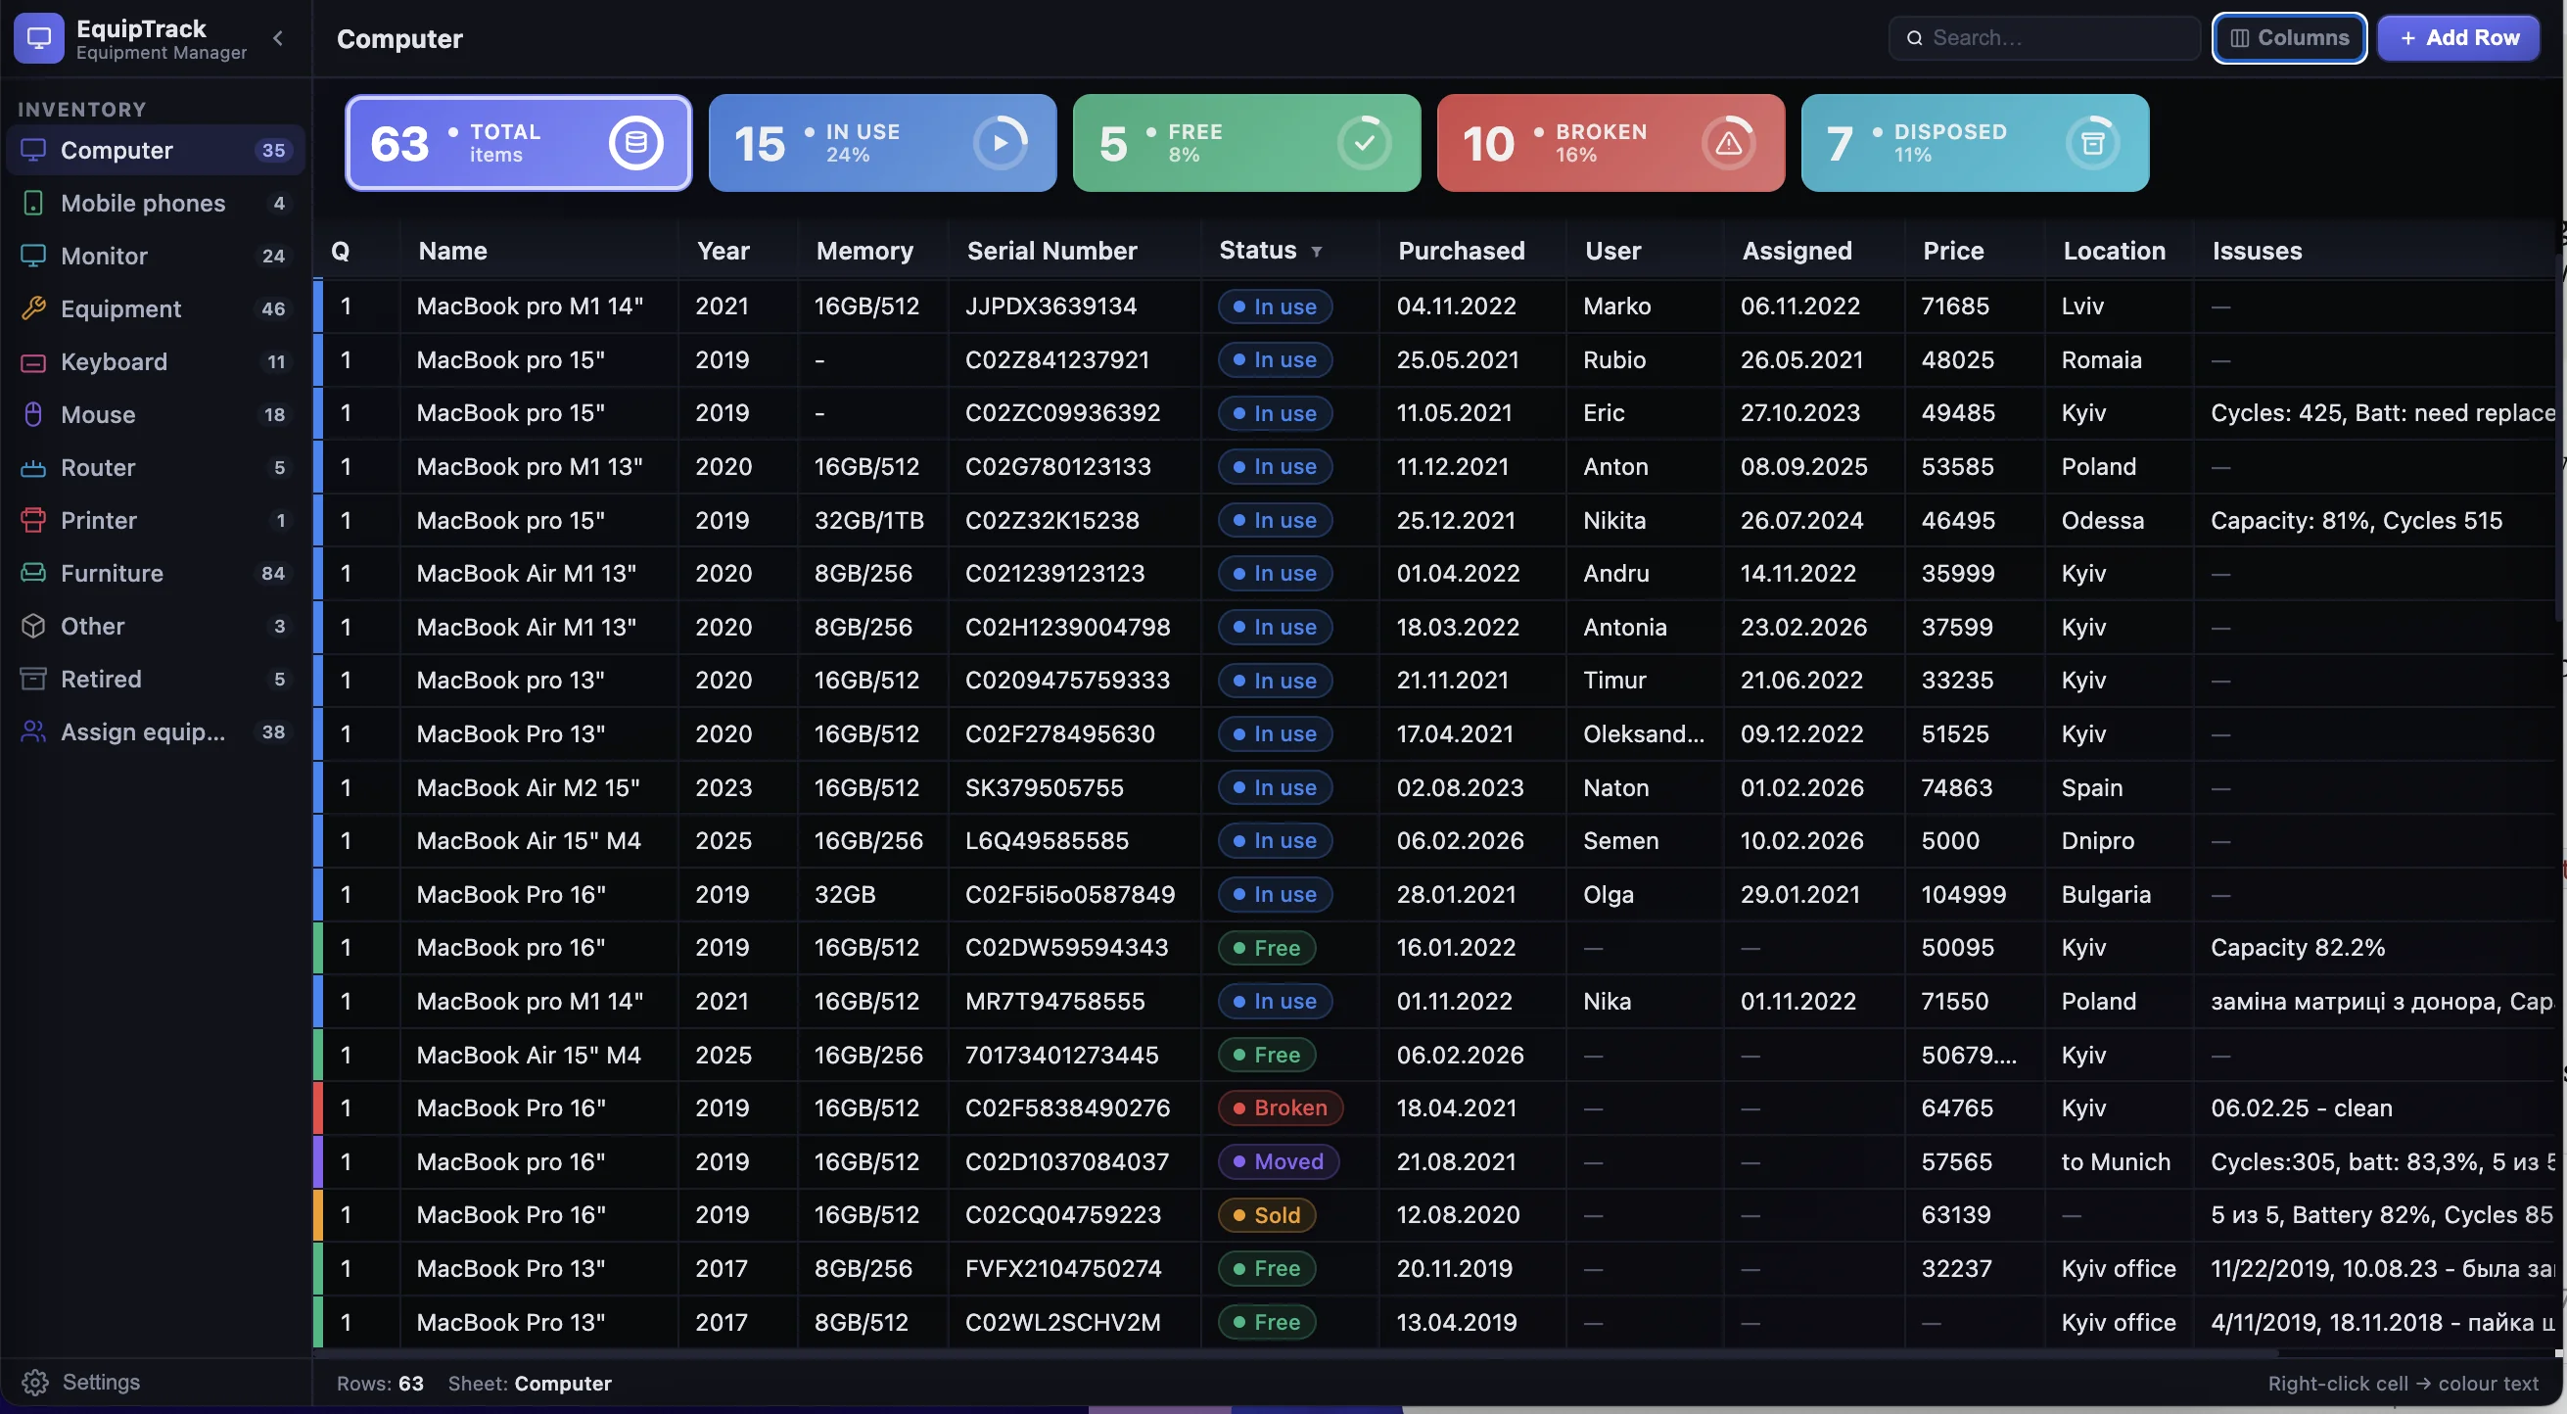2567x1414 pixels.
Task: Click the Retired archive icon
Action: pyautogui.click(x=33, y=679)
